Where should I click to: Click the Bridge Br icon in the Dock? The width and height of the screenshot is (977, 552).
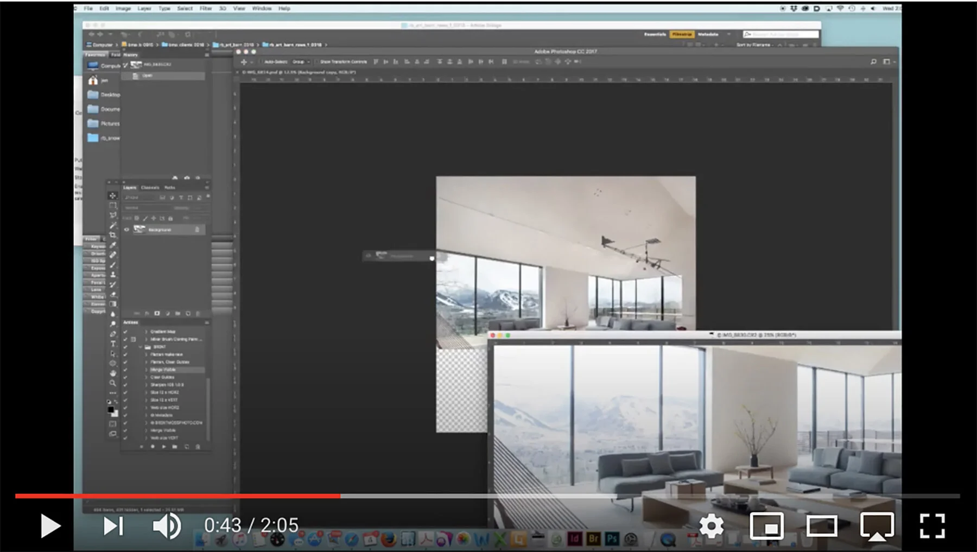click(593, 539)
